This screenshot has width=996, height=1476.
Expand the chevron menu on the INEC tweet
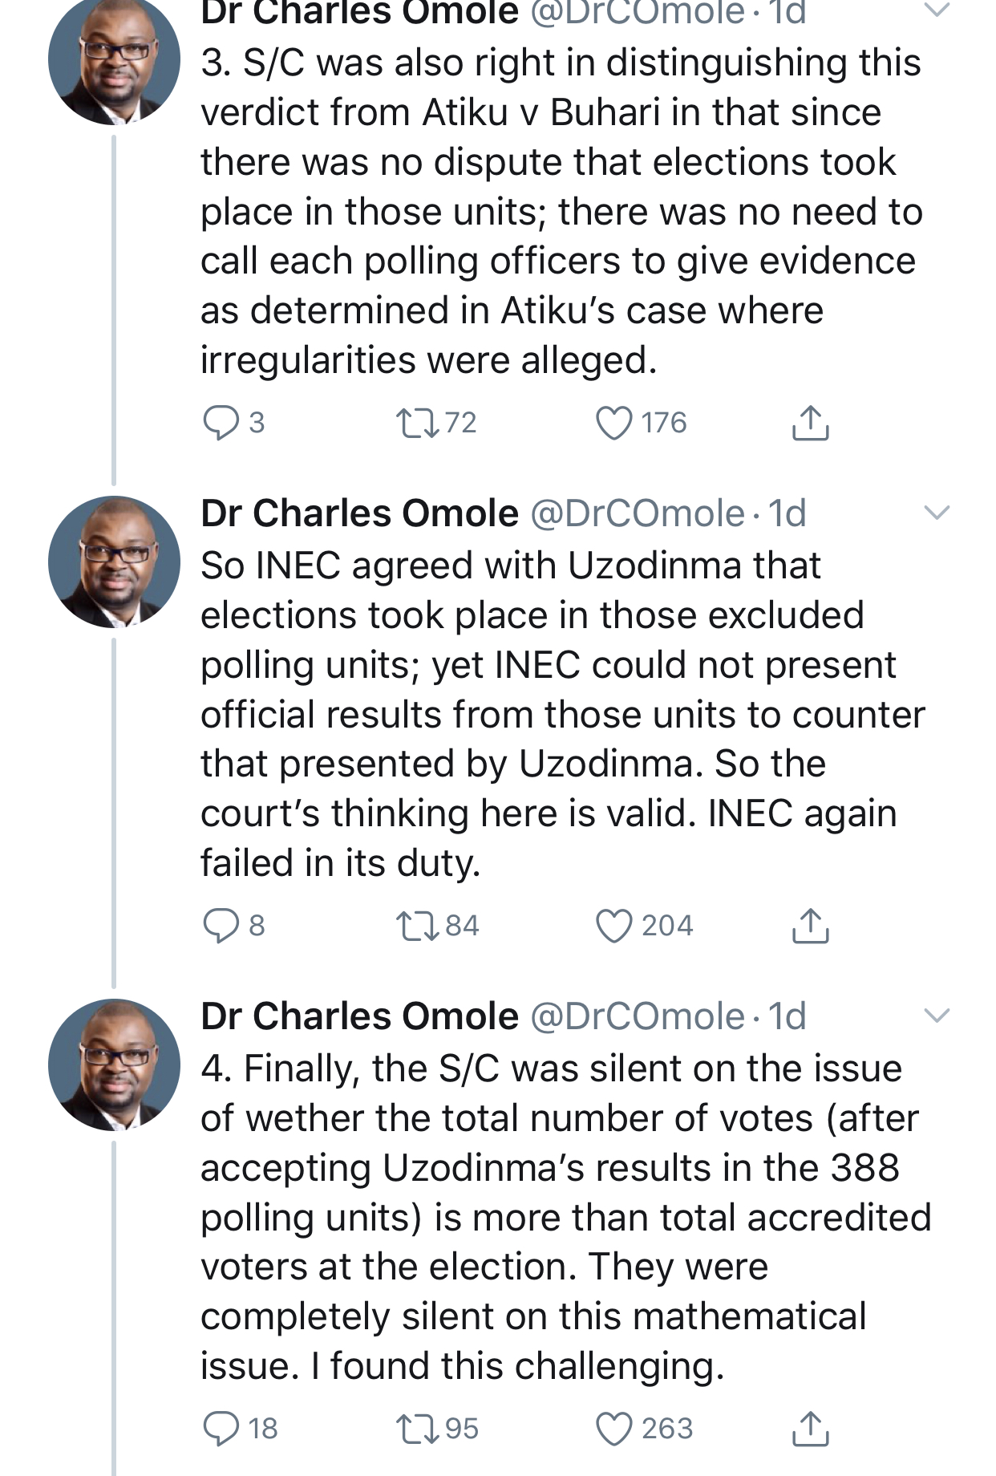click(937, 513)
